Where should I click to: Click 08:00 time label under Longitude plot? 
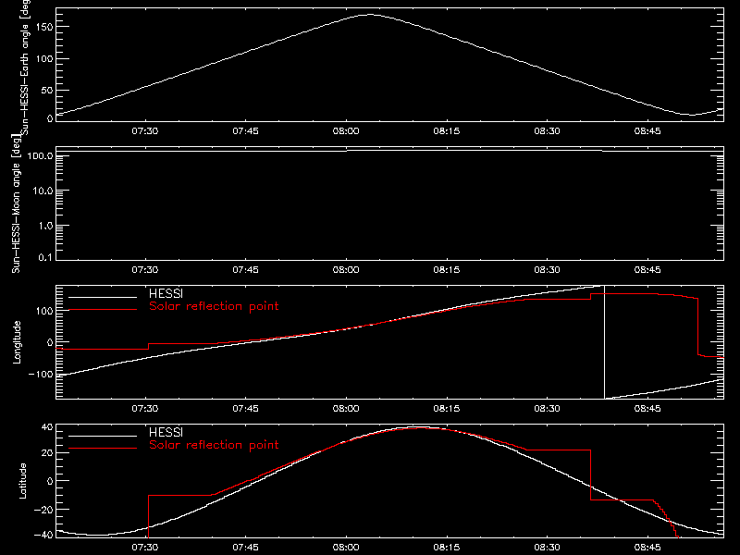pyautogui.click(x=346, y=409)
